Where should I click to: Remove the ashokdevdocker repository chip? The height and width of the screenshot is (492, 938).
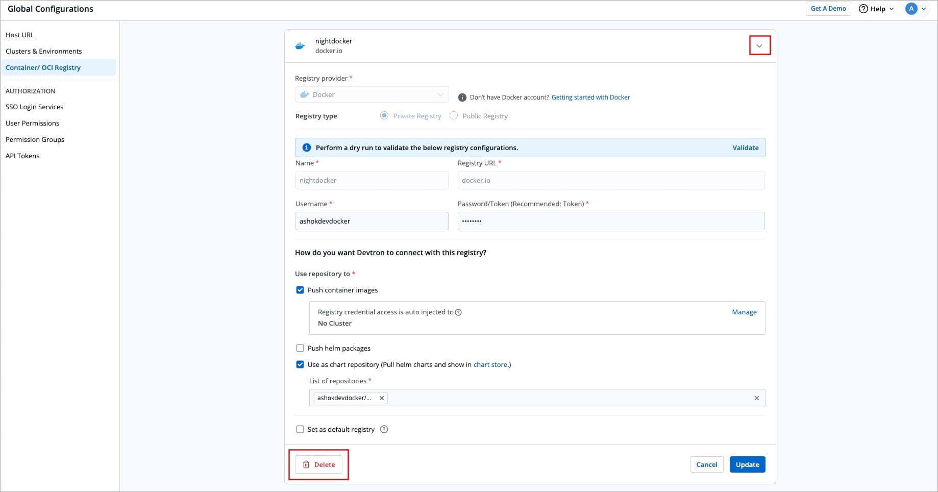[381, 398]
